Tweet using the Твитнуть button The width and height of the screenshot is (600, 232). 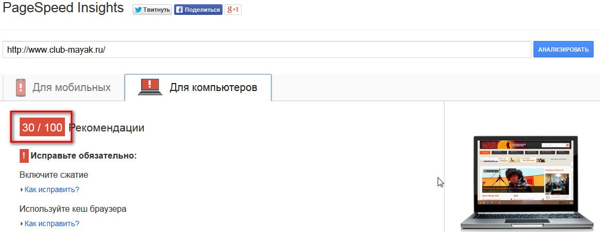(x=152, y=10)
